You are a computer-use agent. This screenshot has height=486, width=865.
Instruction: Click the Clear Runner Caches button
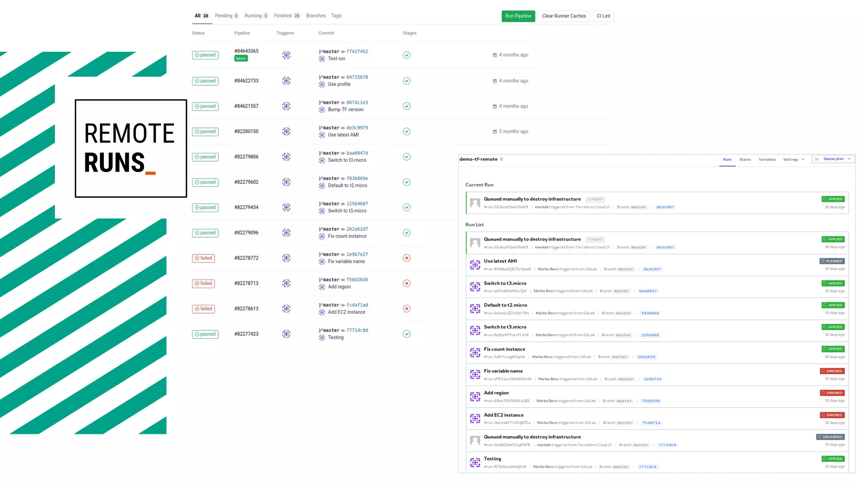tap(563, 16)
